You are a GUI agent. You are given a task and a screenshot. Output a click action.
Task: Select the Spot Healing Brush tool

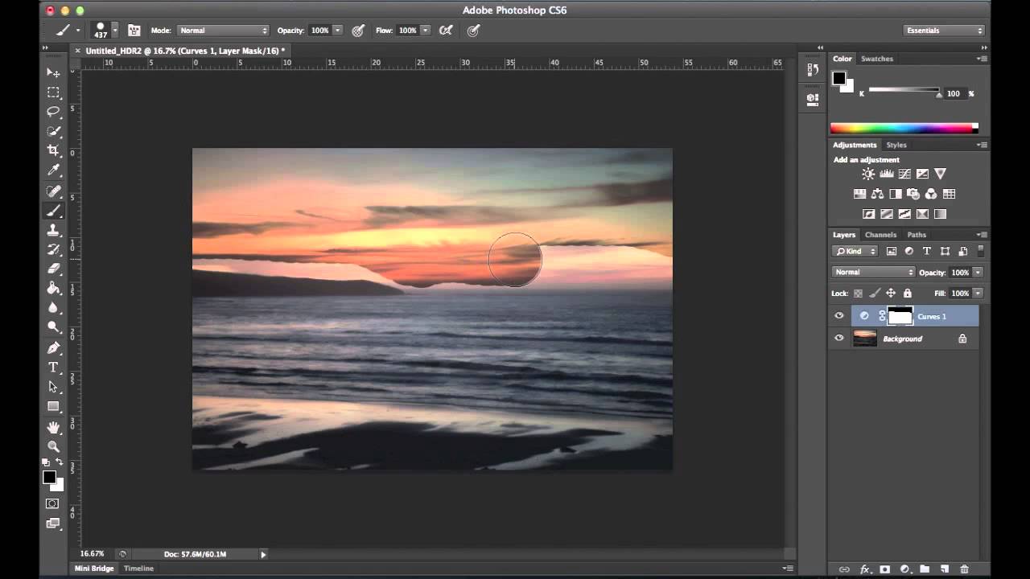[x=53, y=191]
